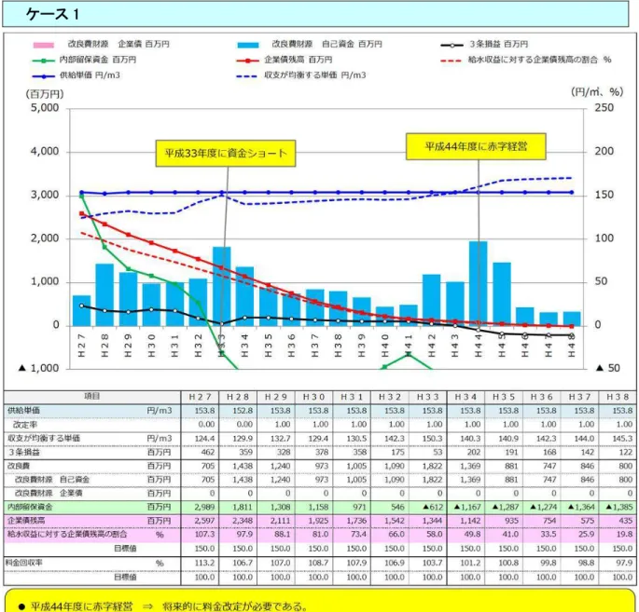Viewport: 639px width, 612px height.
Task: Select the pink 企業債 legend swatch
Action: 43,45
